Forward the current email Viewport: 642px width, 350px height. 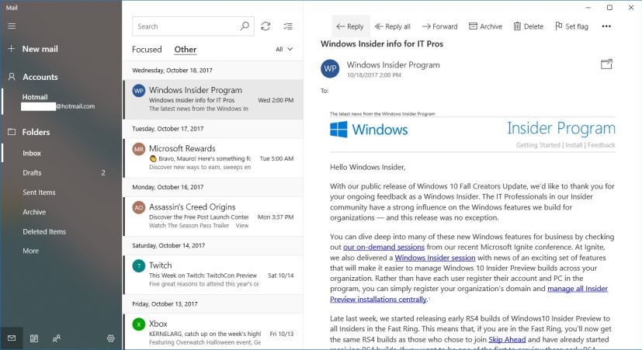pyautogui.click(x=439, y=26)
